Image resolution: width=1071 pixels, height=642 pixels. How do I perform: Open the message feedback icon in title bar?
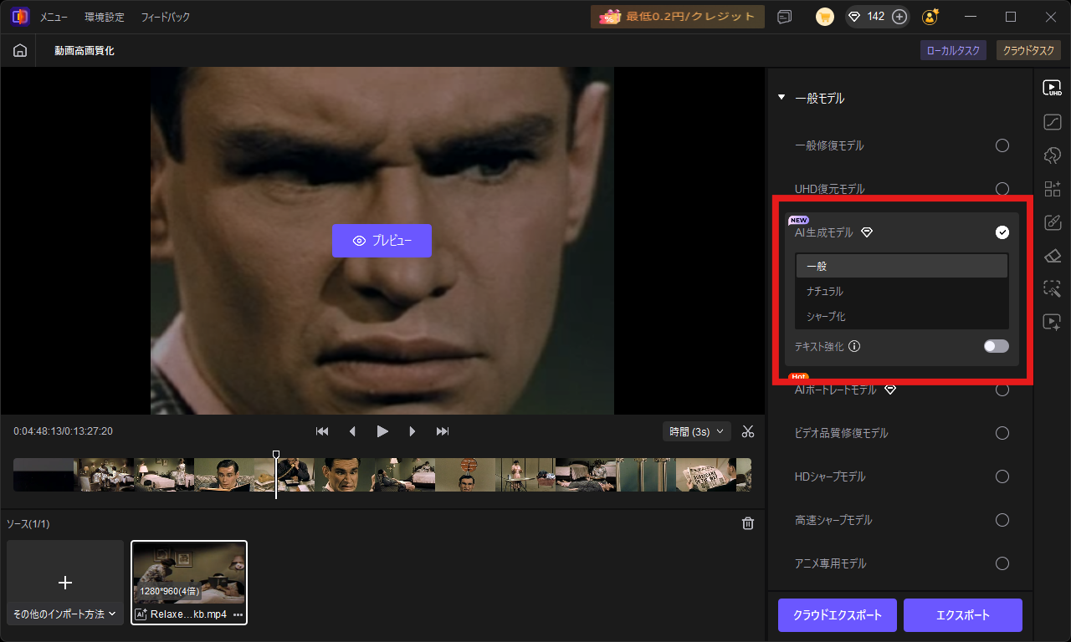784,17
